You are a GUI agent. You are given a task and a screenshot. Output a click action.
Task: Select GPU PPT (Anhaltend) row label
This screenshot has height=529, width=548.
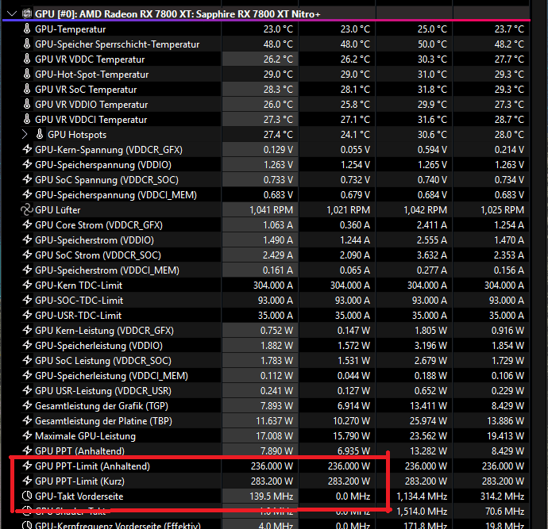pos(79,450)
